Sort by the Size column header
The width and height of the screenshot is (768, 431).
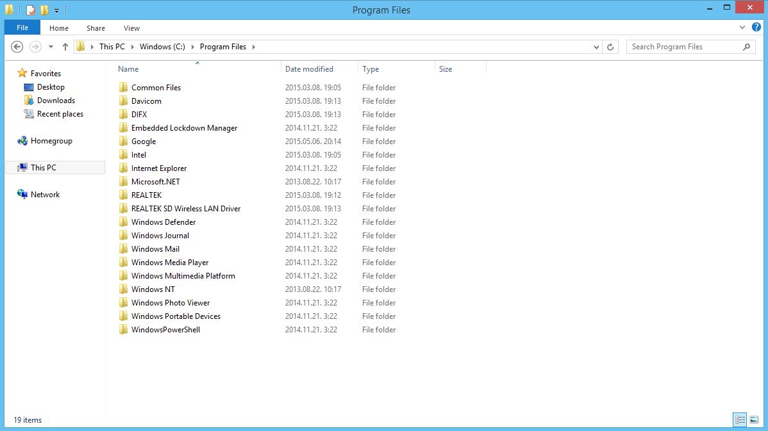446,69
